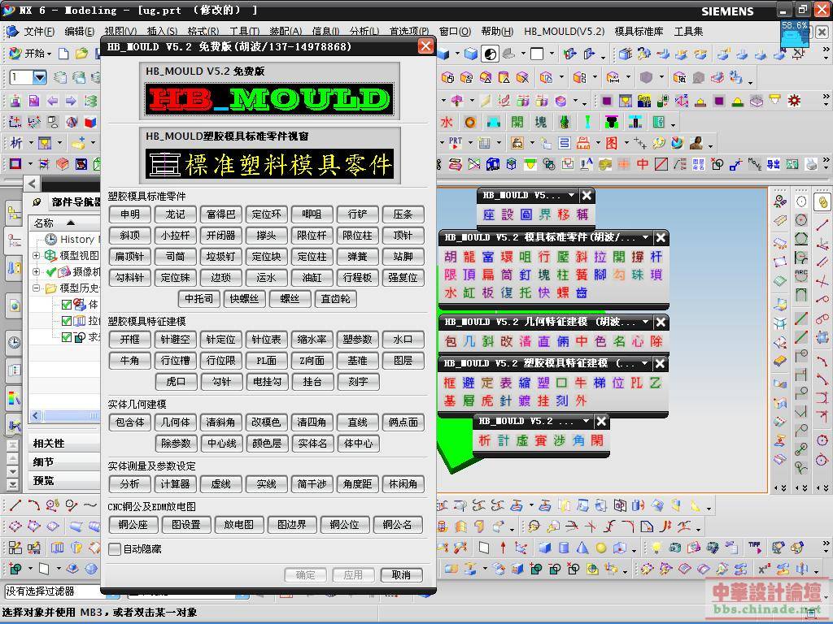Click the 导出 export icon
The height and width of the screenshot is (624, 833).
(774, 164)
